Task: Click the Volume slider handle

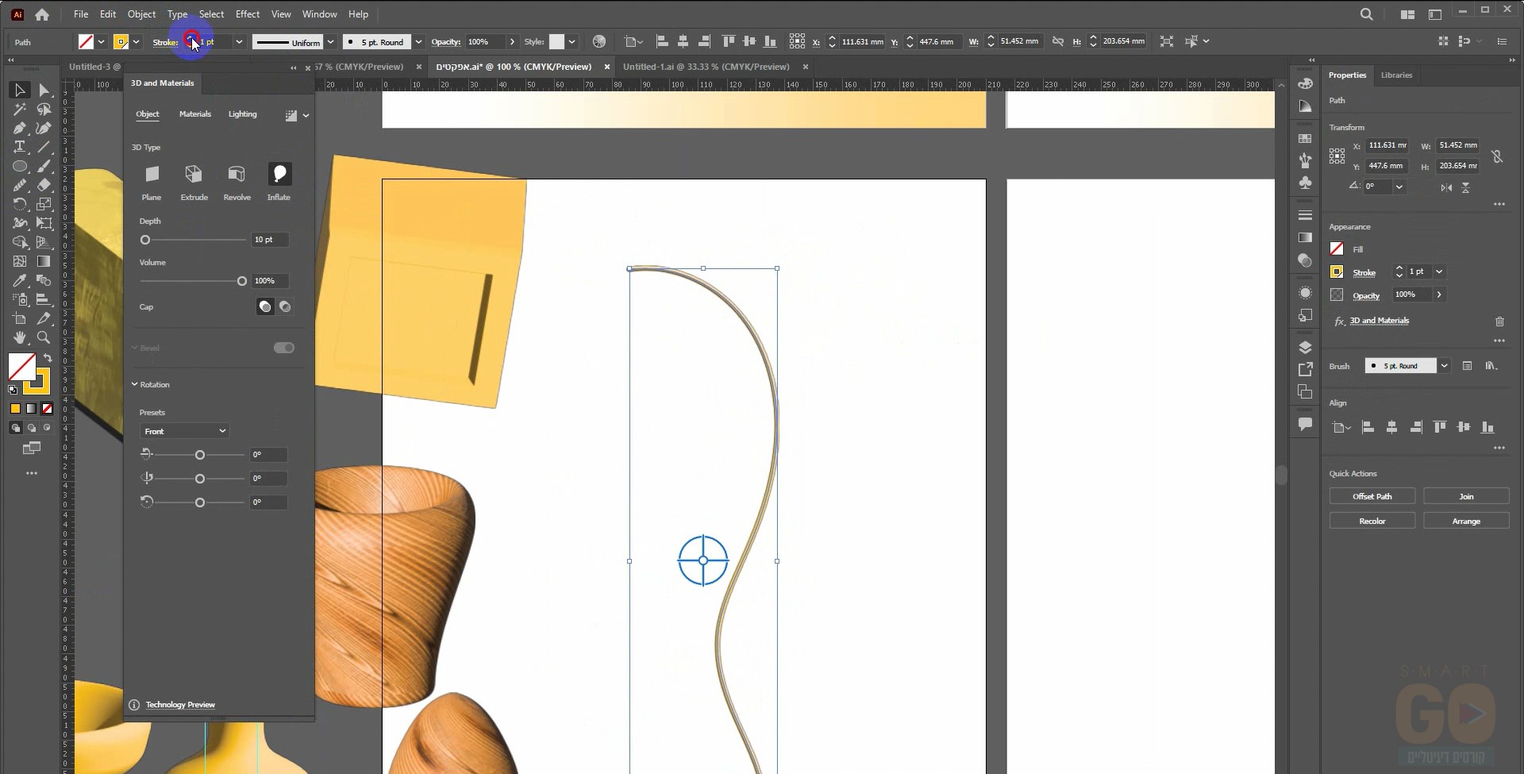Action: tap(242, 281)
